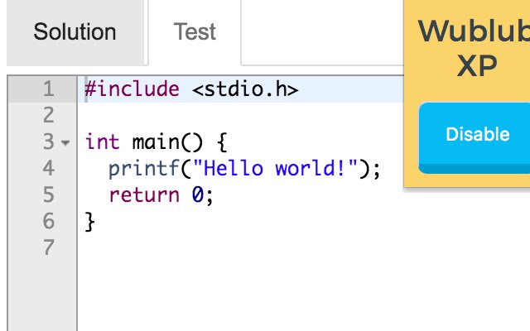Select line number 1 in gutter
The image size is (530, 331).
[x=48, y=89]
